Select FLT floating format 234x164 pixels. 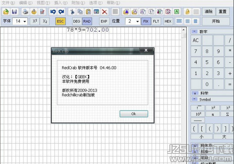[x=156, y=21]
